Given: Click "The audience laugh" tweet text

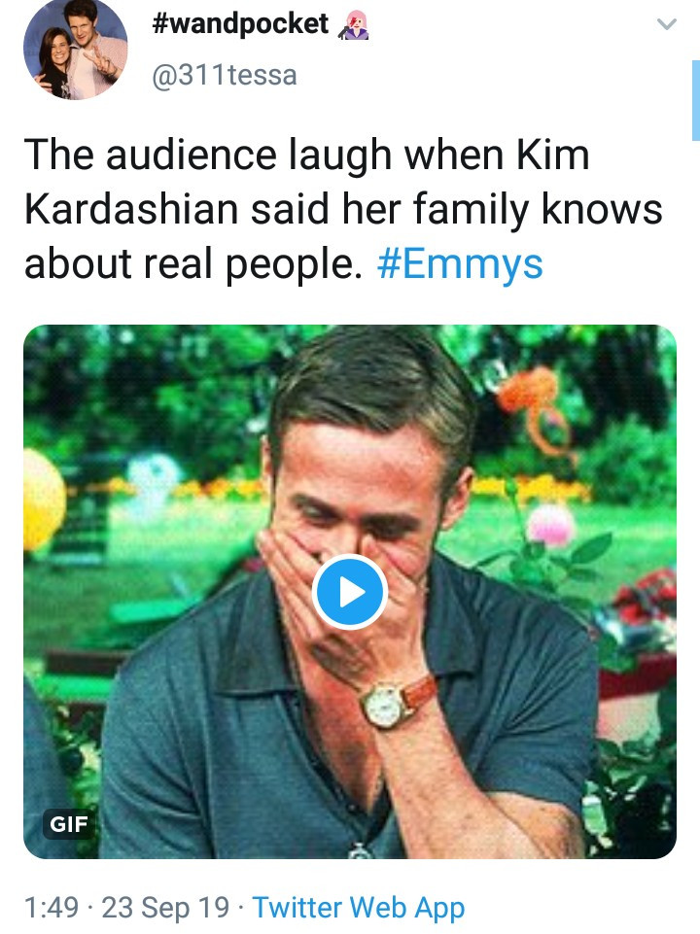Looking at the screenshot, I should point(198,156).
